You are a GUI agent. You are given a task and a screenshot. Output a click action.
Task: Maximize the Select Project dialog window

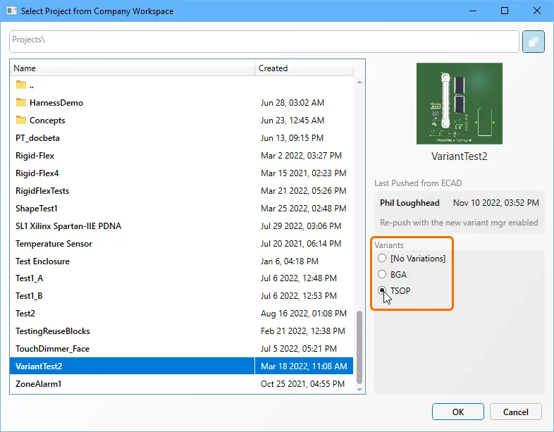(x=505, y=11)
